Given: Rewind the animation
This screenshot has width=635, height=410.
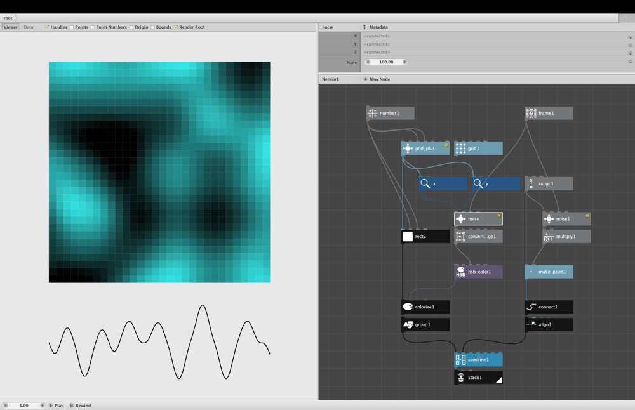Looking at the screenshot, I should pyautogui.click(x=80, y=405).
